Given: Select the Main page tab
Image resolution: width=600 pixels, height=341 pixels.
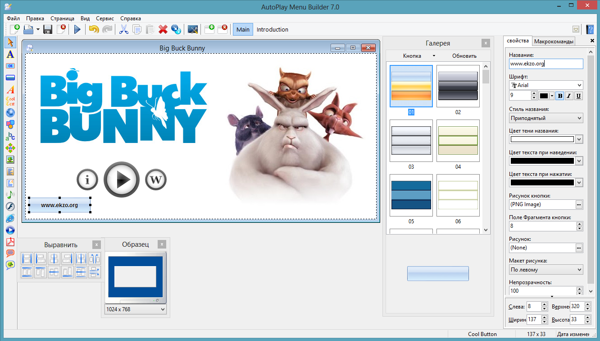Looking at the screenshot, I should coord(243,29).
